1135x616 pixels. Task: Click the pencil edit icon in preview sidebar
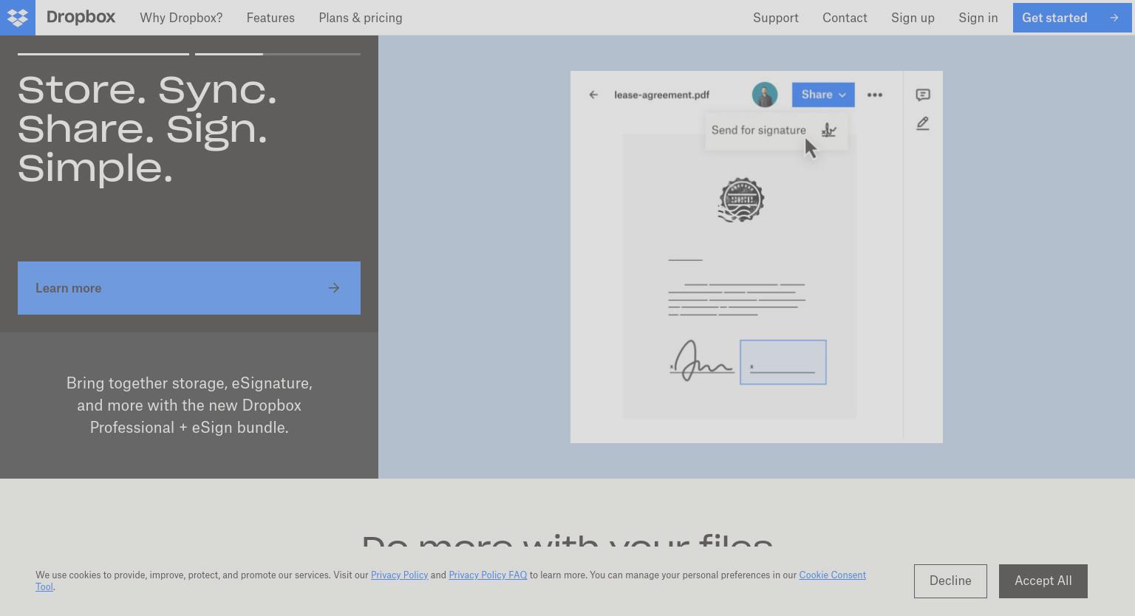(x=923, y=123)
